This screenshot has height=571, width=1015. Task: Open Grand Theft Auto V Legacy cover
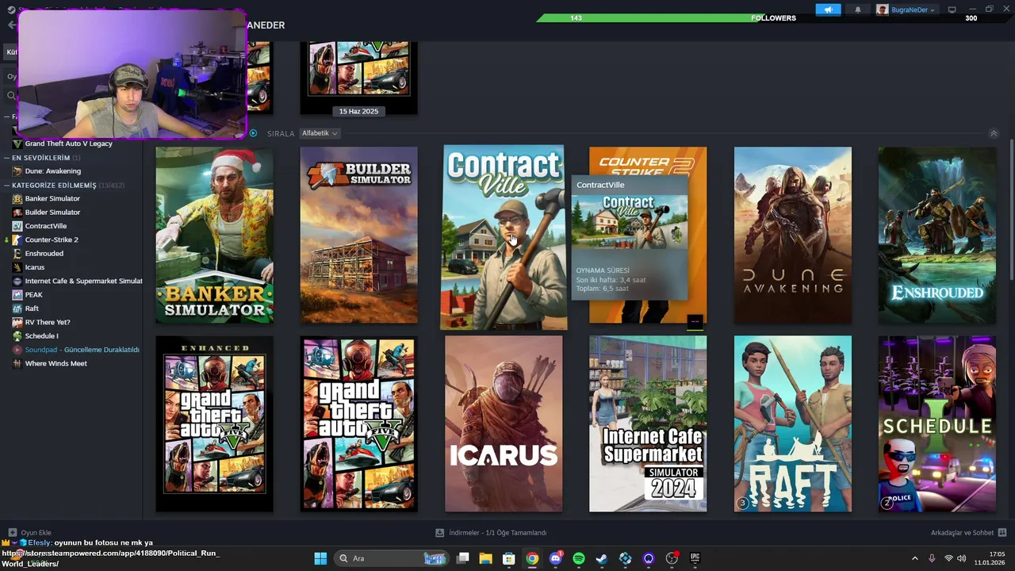tap(358, 423)
